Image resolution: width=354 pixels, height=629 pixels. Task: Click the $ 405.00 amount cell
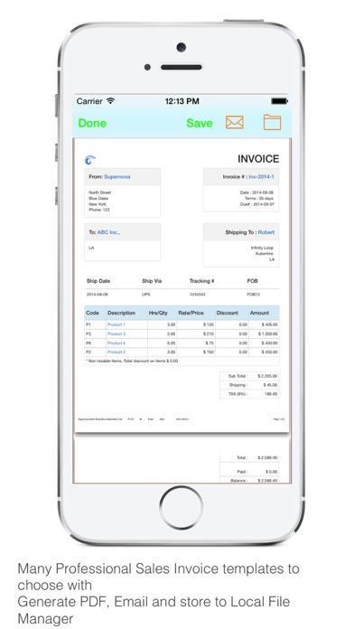(270, 324)
